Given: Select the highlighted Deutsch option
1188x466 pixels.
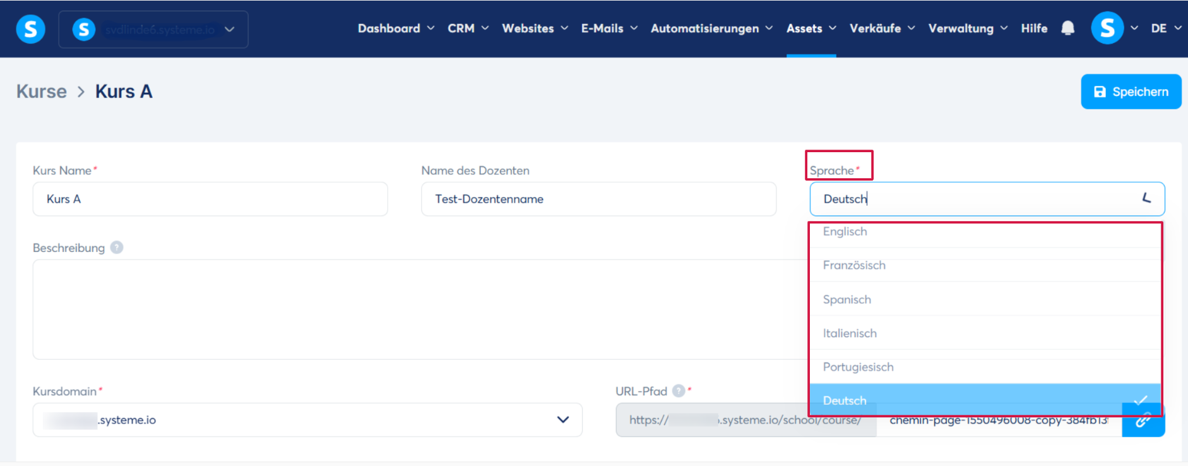Looking at the screenshot, I should [985, 400].
